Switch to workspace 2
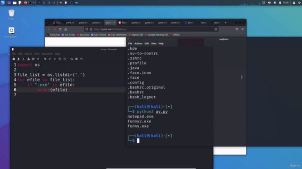The image size is (302, 169). 44,3
